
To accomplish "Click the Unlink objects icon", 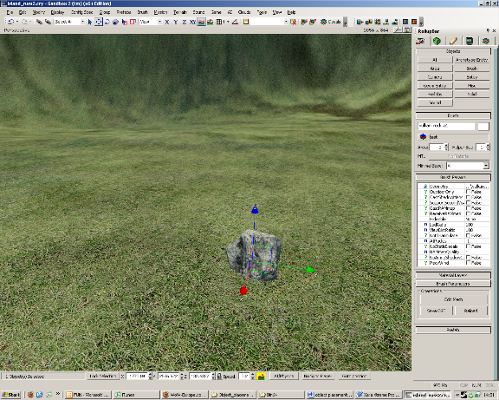I will click(x=48, y=22).
